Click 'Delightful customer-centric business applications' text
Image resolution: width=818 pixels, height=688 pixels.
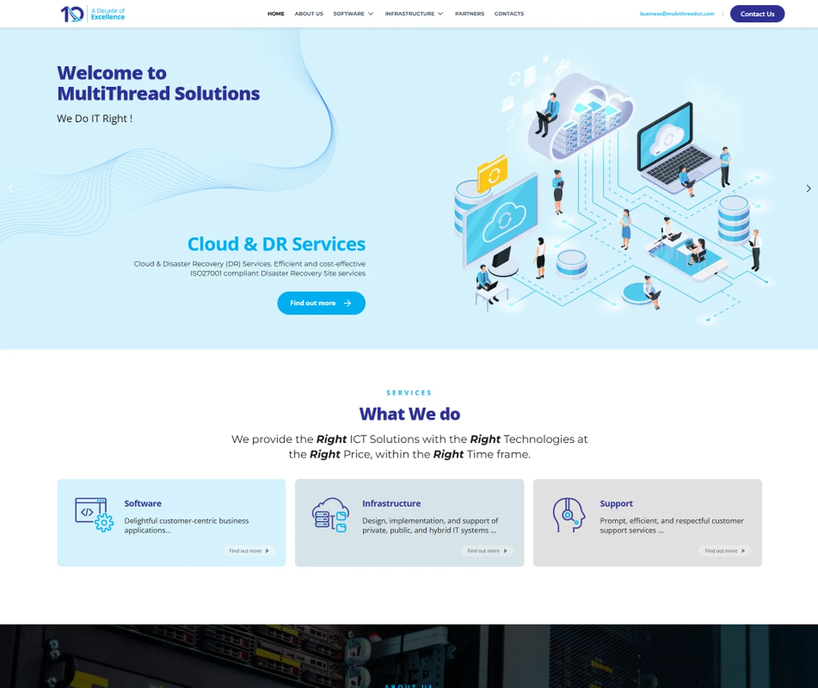click(x=186, y=525)
